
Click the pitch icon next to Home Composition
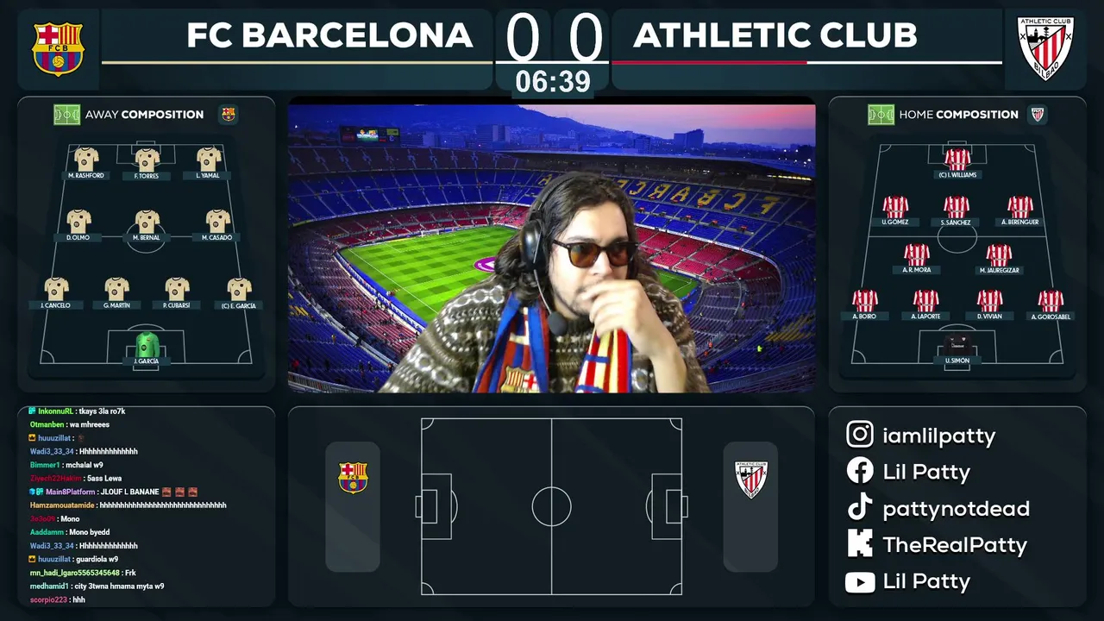point(881,115)
